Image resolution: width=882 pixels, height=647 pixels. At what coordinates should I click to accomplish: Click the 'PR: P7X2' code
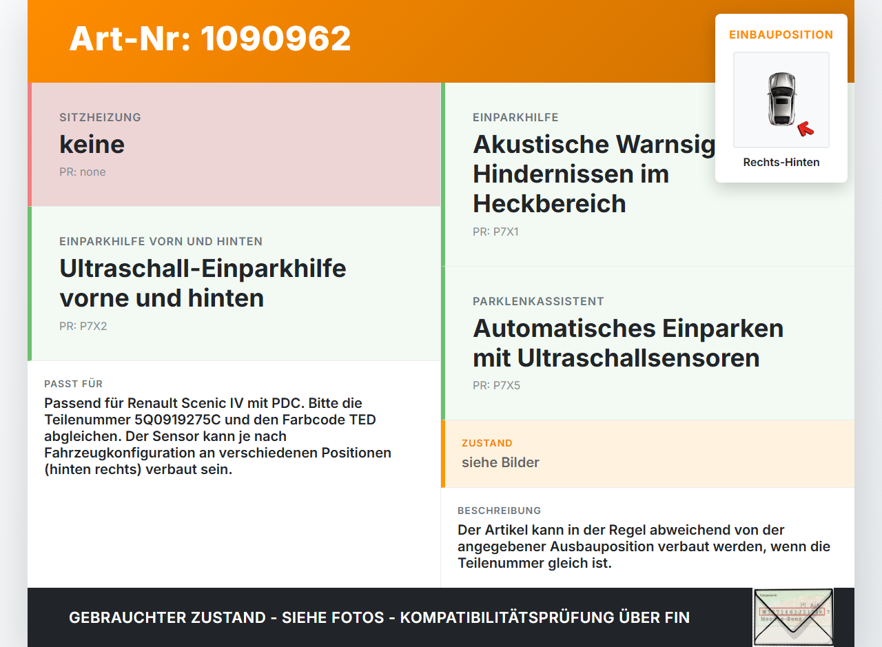click(x=83, y=326)
